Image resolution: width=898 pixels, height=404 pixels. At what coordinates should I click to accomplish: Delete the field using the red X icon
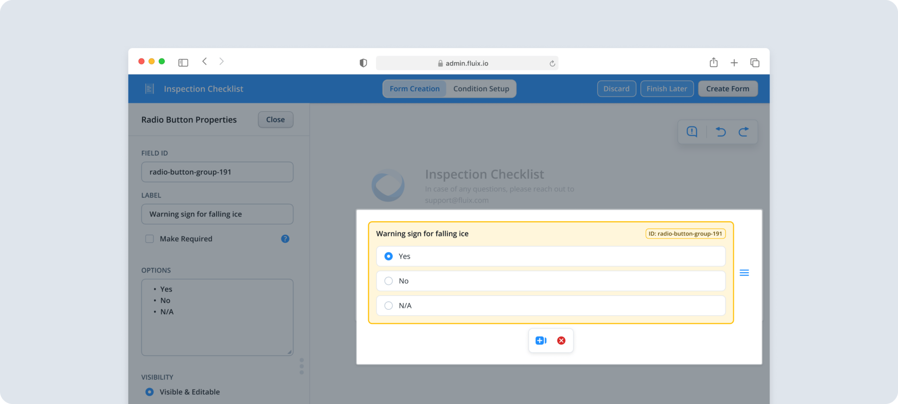561,340
